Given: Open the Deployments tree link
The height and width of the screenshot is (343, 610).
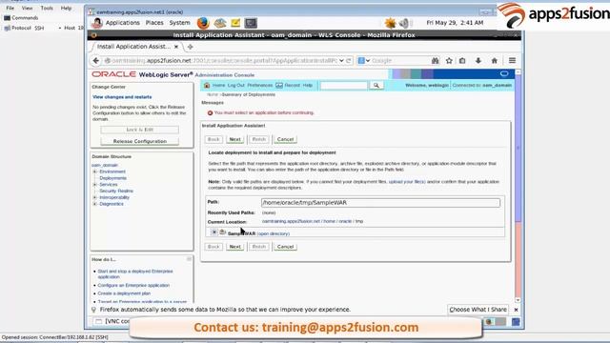Looking at the screenshot, I should [x=112, y=178].
